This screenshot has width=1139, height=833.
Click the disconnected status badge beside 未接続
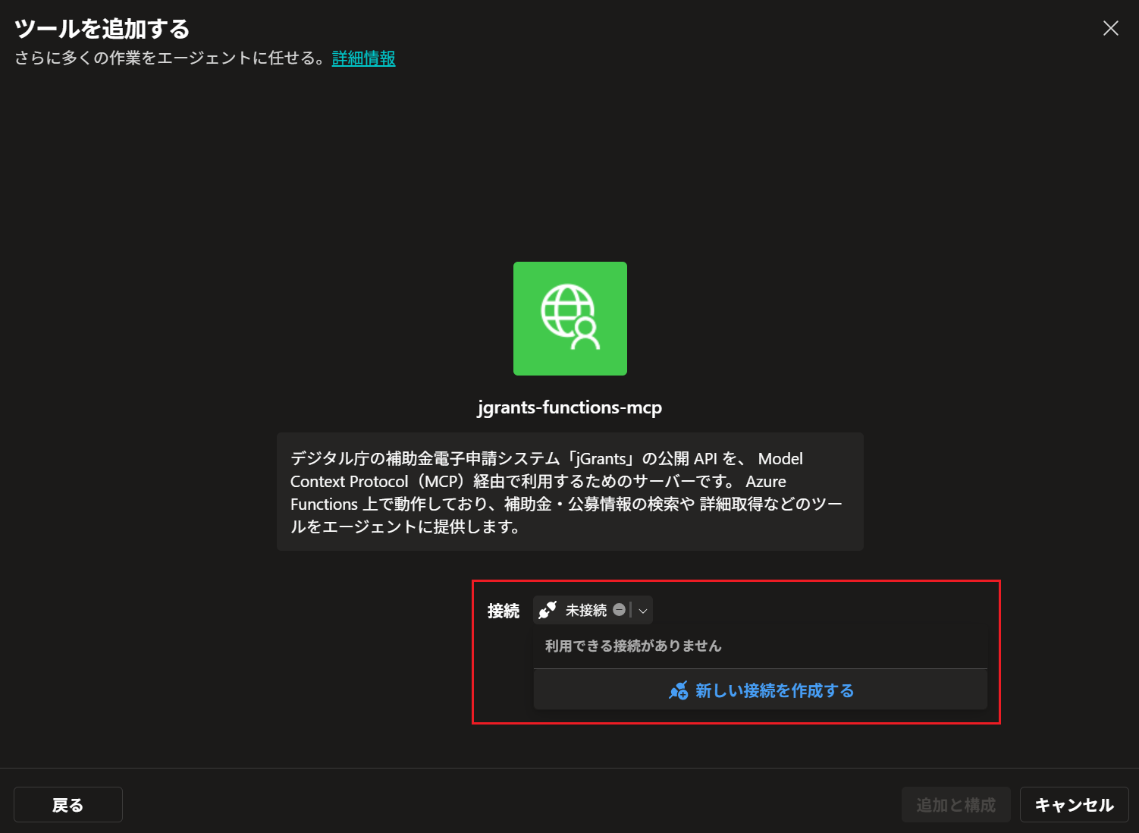[x=620, y=609]
